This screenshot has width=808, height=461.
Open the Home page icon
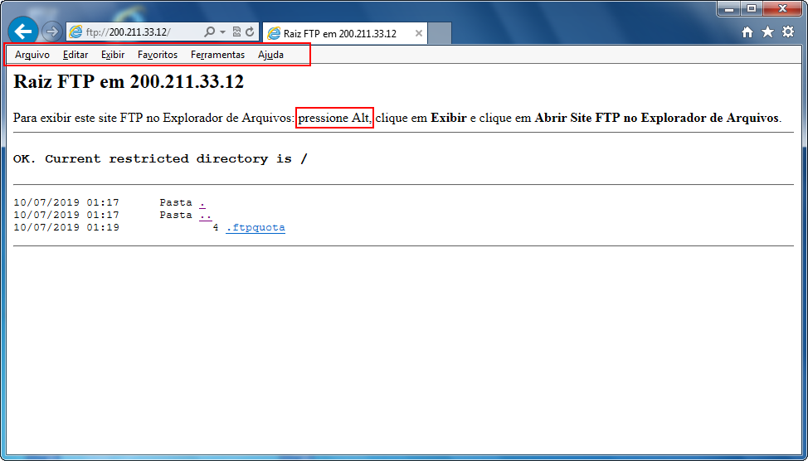(x=747, y=32)
